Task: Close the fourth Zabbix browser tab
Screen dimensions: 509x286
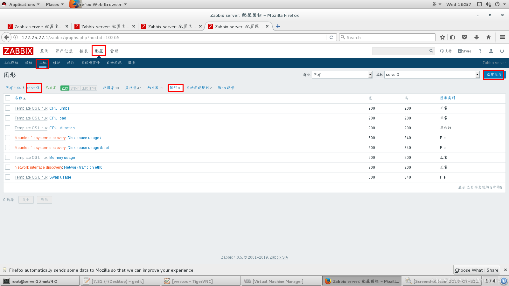Action: point(267,26)
